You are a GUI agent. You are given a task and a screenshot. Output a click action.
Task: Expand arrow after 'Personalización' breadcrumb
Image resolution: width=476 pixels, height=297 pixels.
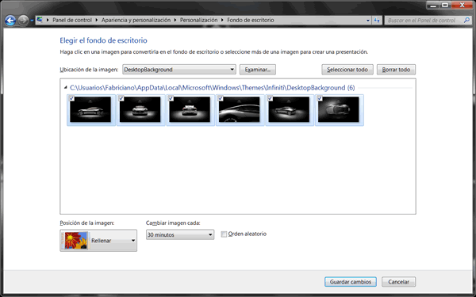tap(222, 20)
